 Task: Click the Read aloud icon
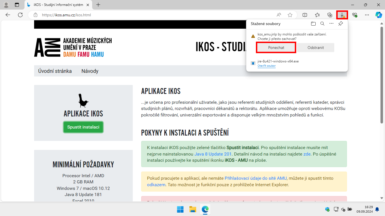point(279,15)
